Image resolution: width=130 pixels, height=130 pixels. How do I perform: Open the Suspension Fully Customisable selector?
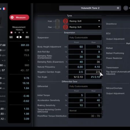(x=85, y=38)
